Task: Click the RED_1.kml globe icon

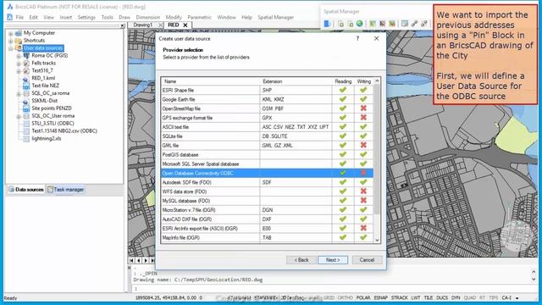Action: [x=26, y=78]
